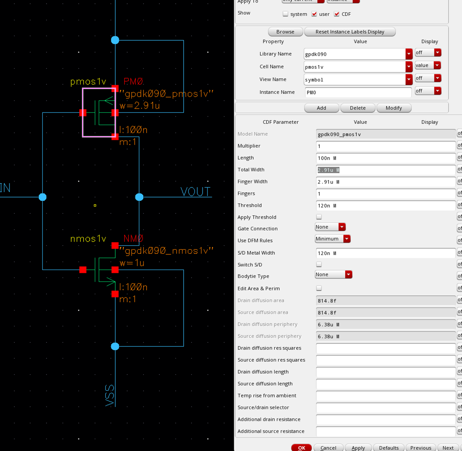The height and width of the screenshot is (451, 462).
Task: Click the Temp rise from ambient field
Action: (385, 395)
